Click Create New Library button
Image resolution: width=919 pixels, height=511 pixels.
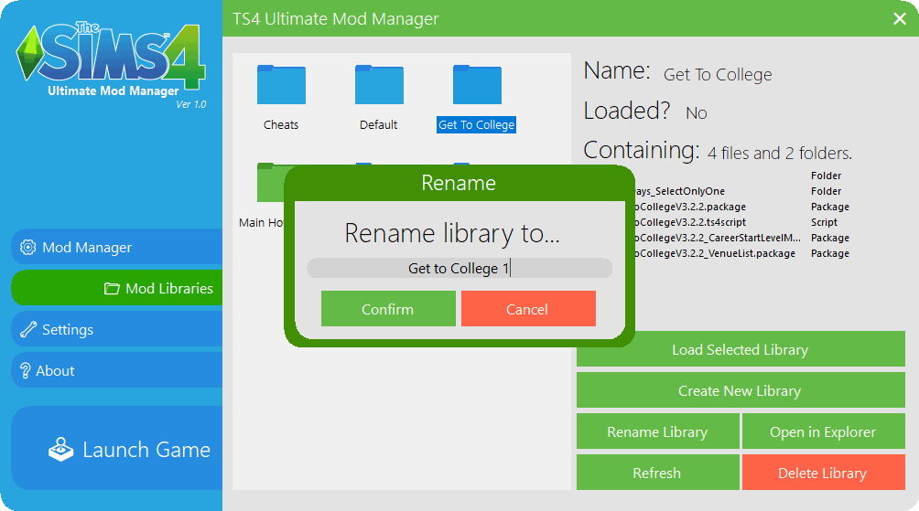pyautogui.click(x=740, y=390)
